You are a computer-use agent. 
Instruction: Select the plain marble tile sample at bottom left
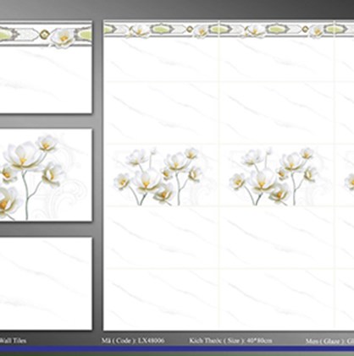coord(46,283)
